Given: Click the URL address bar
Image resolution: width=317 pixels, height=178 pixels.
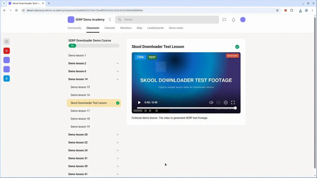Looking at the screenshot, I should [151, 11].
